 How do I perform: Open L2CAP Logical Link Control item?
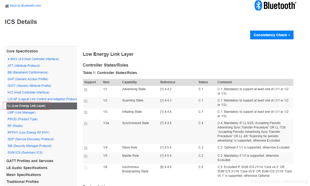(42, 99)
